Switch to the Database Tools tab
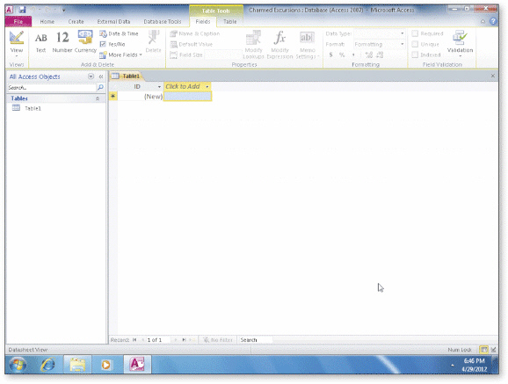The width and height of the screenshot is (508, 384). [163, 22]
